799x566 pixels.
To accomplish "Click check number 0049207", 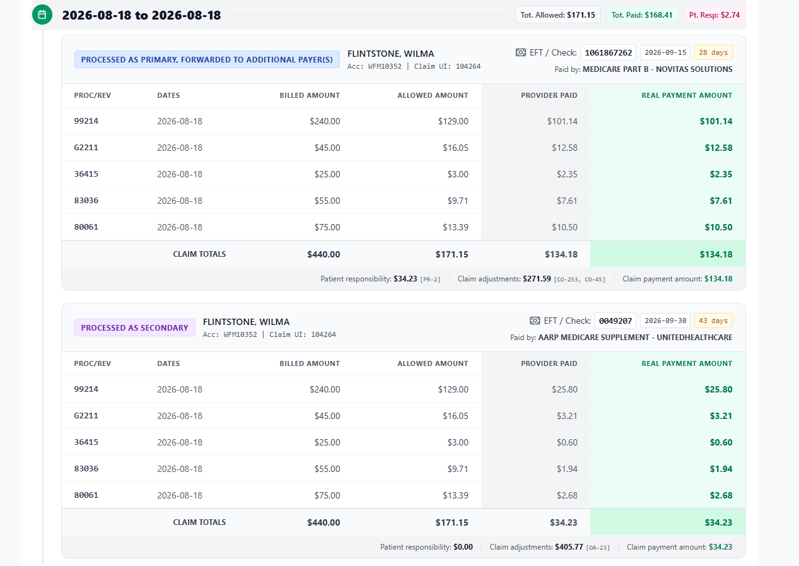I will [615, 321].
